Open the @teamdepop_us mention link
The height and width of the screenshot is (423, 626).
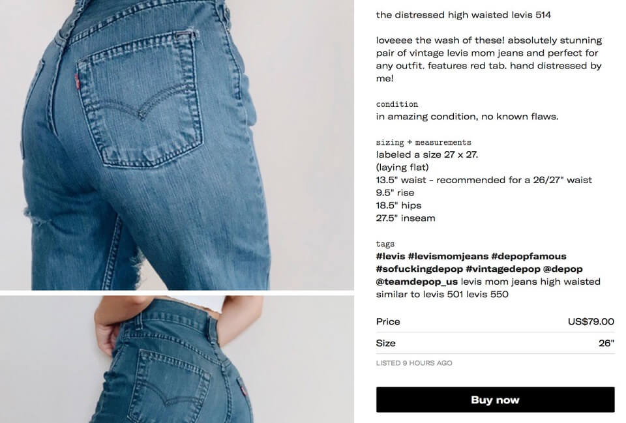417,282
